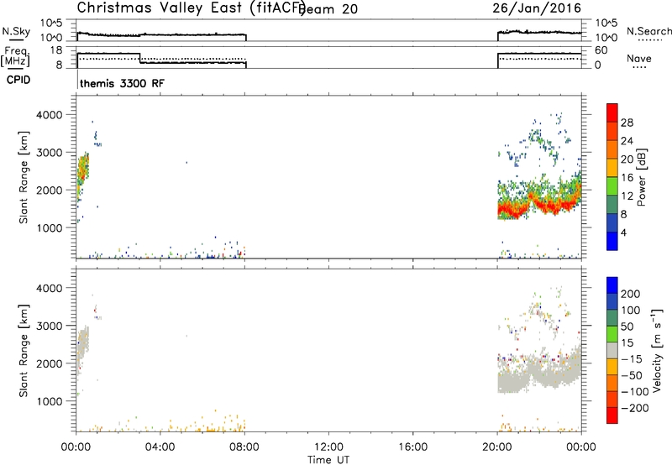Click the 'themis 3300 RF' CPID label

tap(122, 83)
